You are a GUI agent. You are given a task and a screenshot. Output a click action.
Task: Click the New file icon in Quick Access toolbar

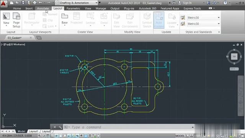pos(11,3)
